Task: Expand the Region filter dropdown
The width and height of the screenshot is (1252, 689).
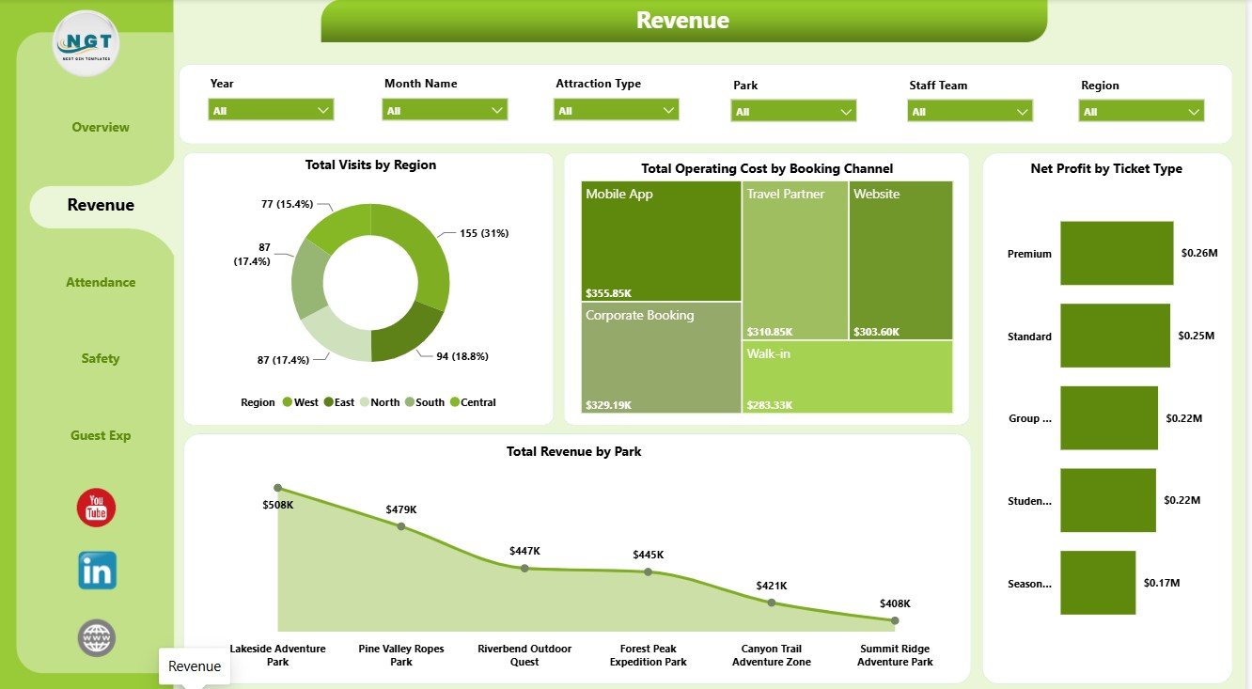Action: (x=1141, y=111)
